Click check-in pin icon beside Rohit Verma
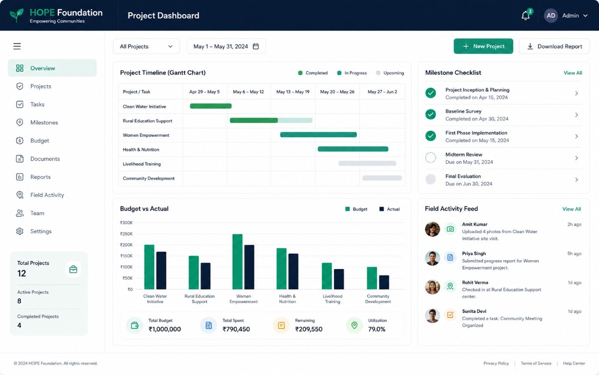The image size is (599, 375). (450, 287)
